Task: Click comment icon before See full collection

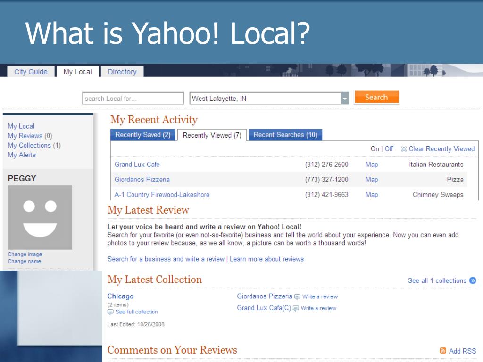Action: [x=110, y=312]
